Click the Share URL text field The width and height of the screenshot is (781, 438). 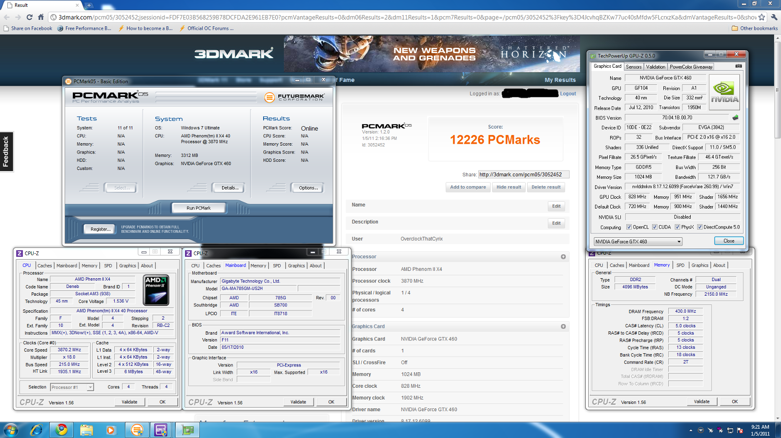[x=523, y=174]
